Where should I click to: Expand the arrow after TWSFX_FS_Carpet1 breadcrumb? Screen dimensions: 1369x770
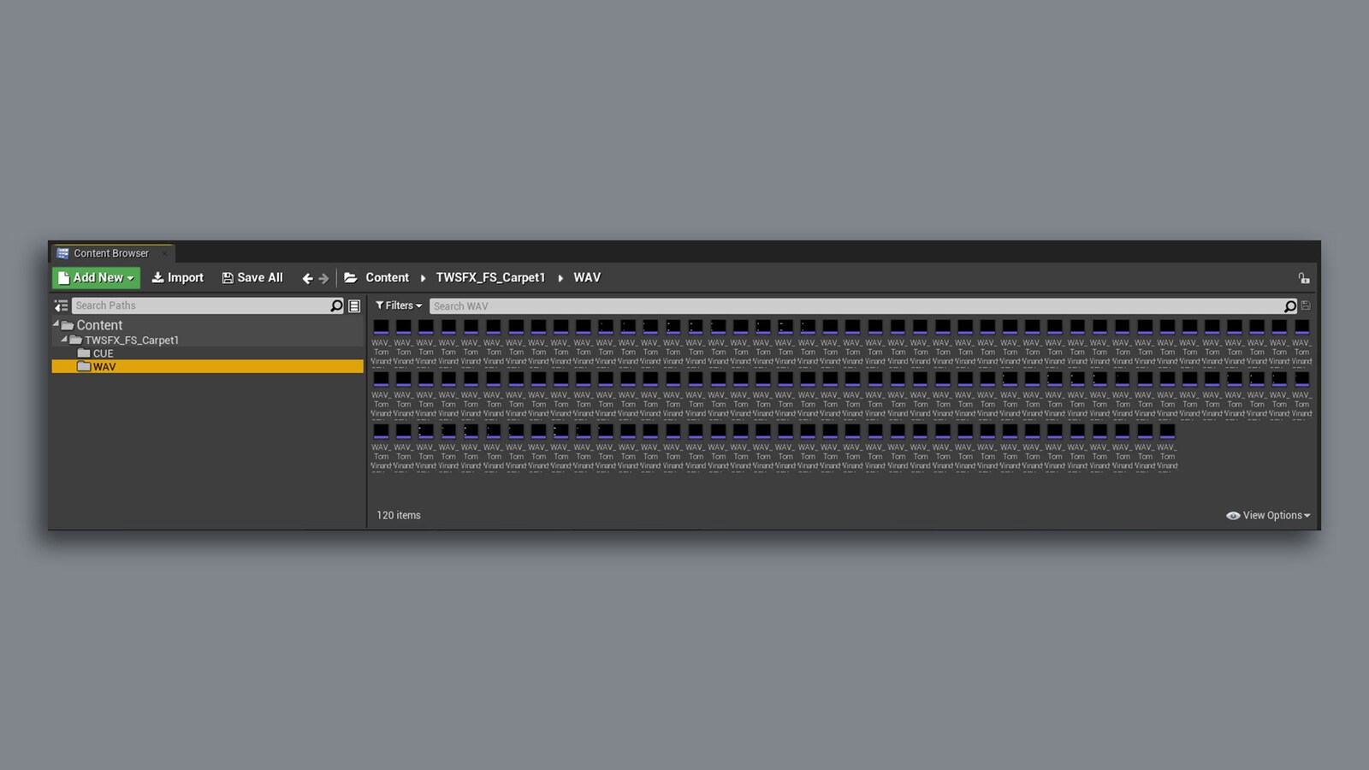(x=560, y=278)
